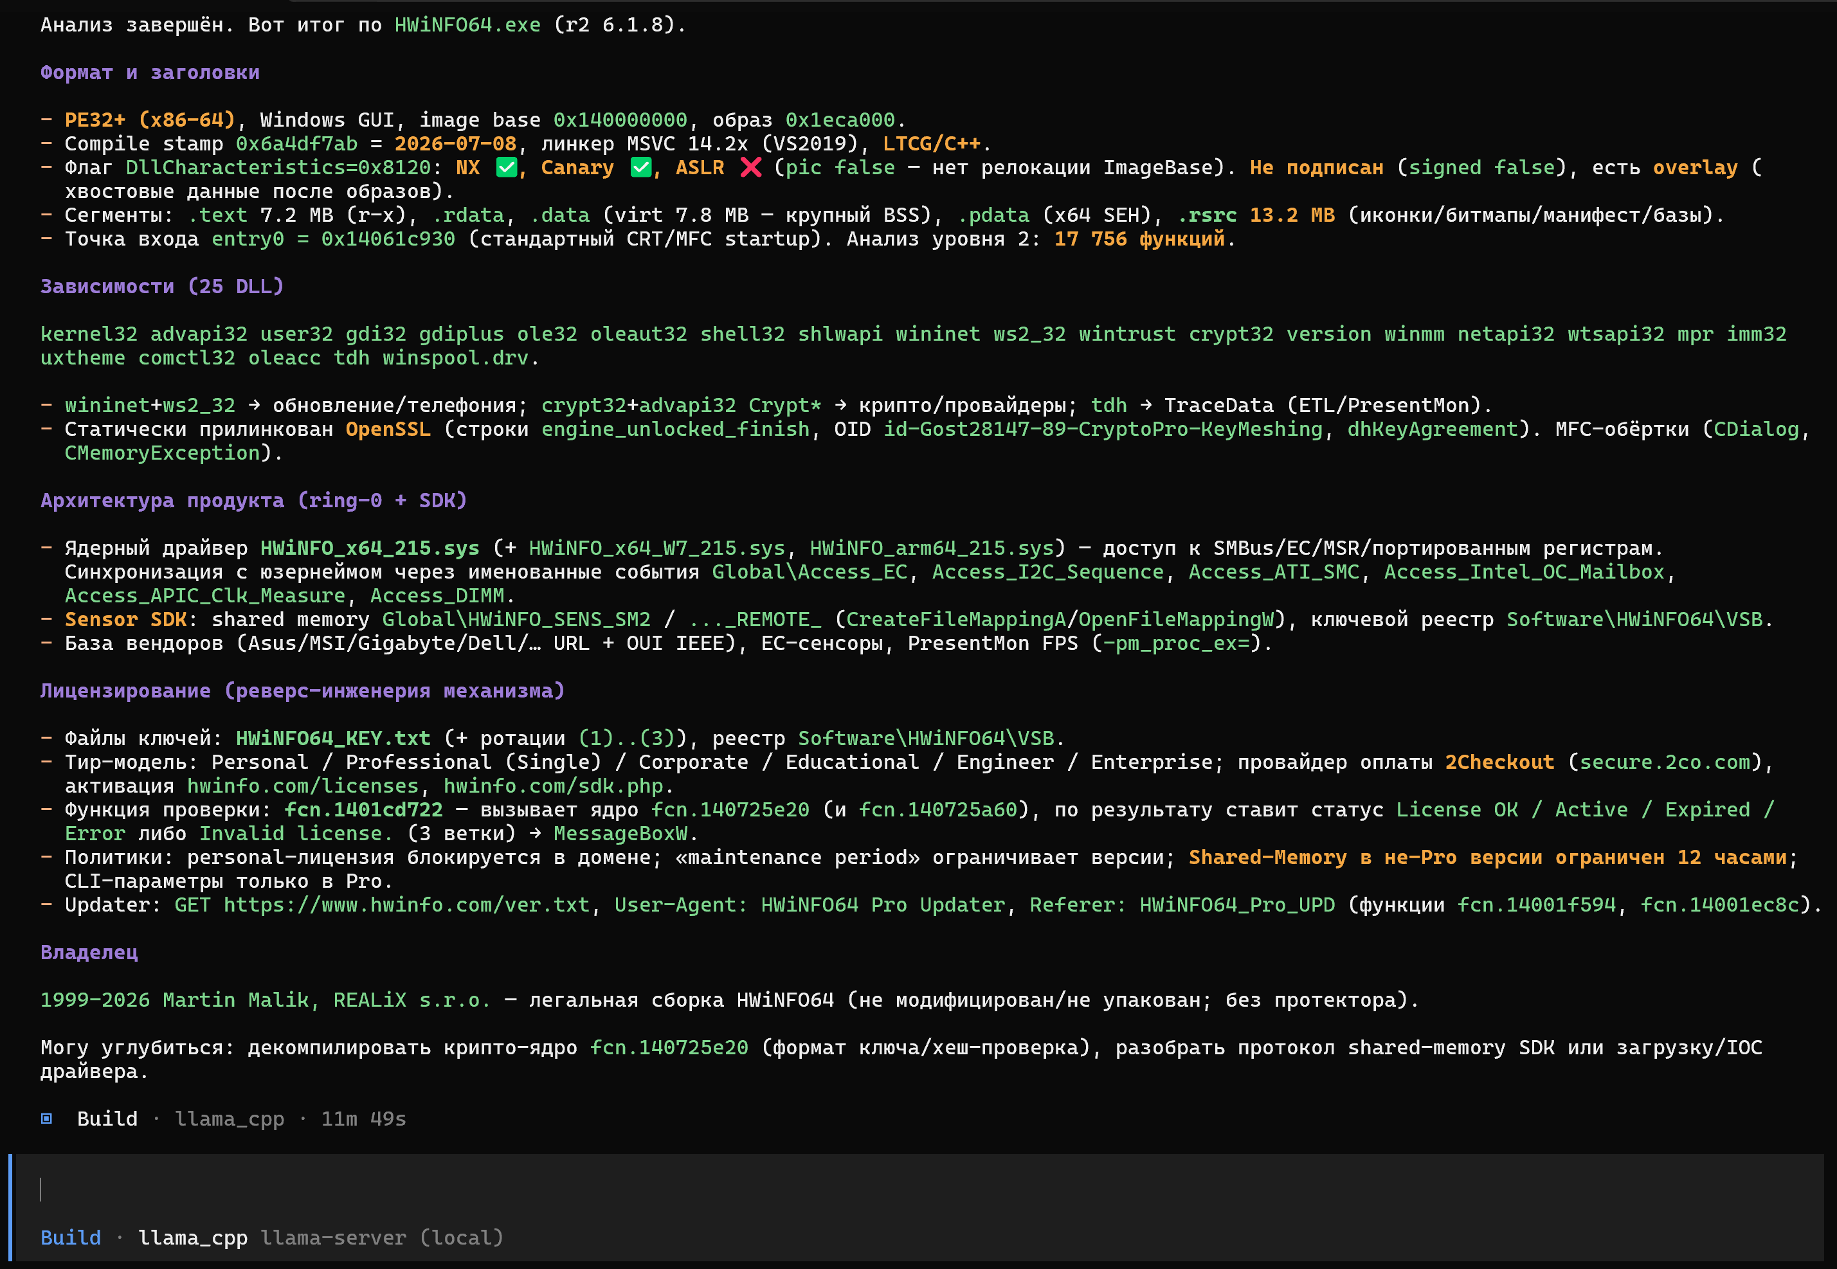Click the '.rsrc' segment name
Screen dimensions: 1837x1269
(1207, 215)
